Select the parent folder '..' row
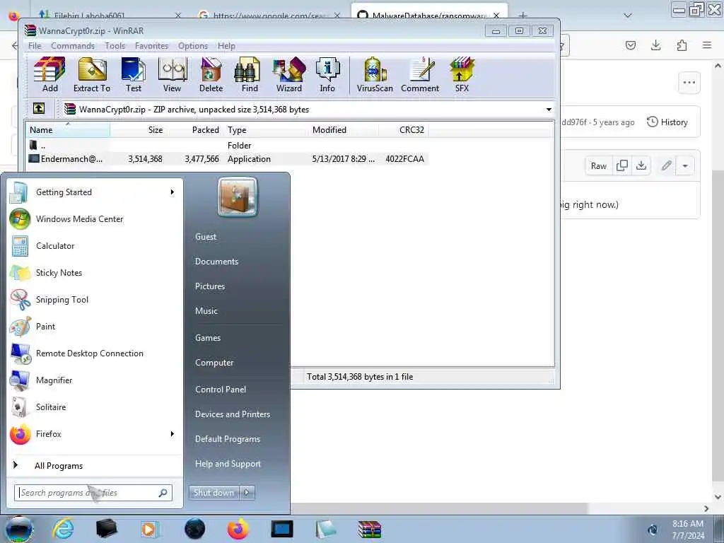724x543 pixels. pyautogui.click(x=227, y=146)
